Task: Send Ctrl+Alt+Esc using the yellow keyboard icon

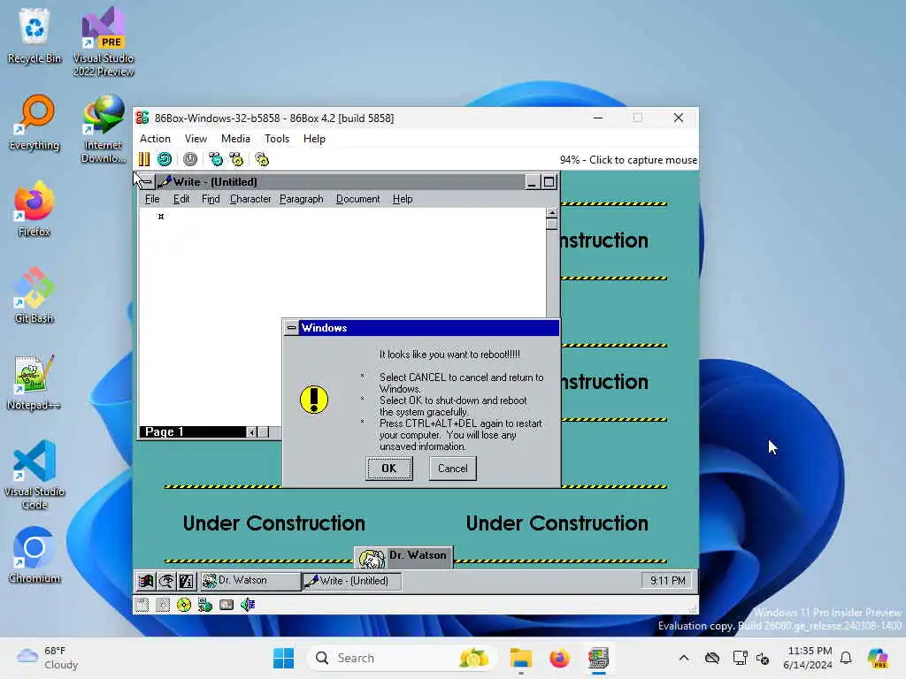Action: pos(236,159)
